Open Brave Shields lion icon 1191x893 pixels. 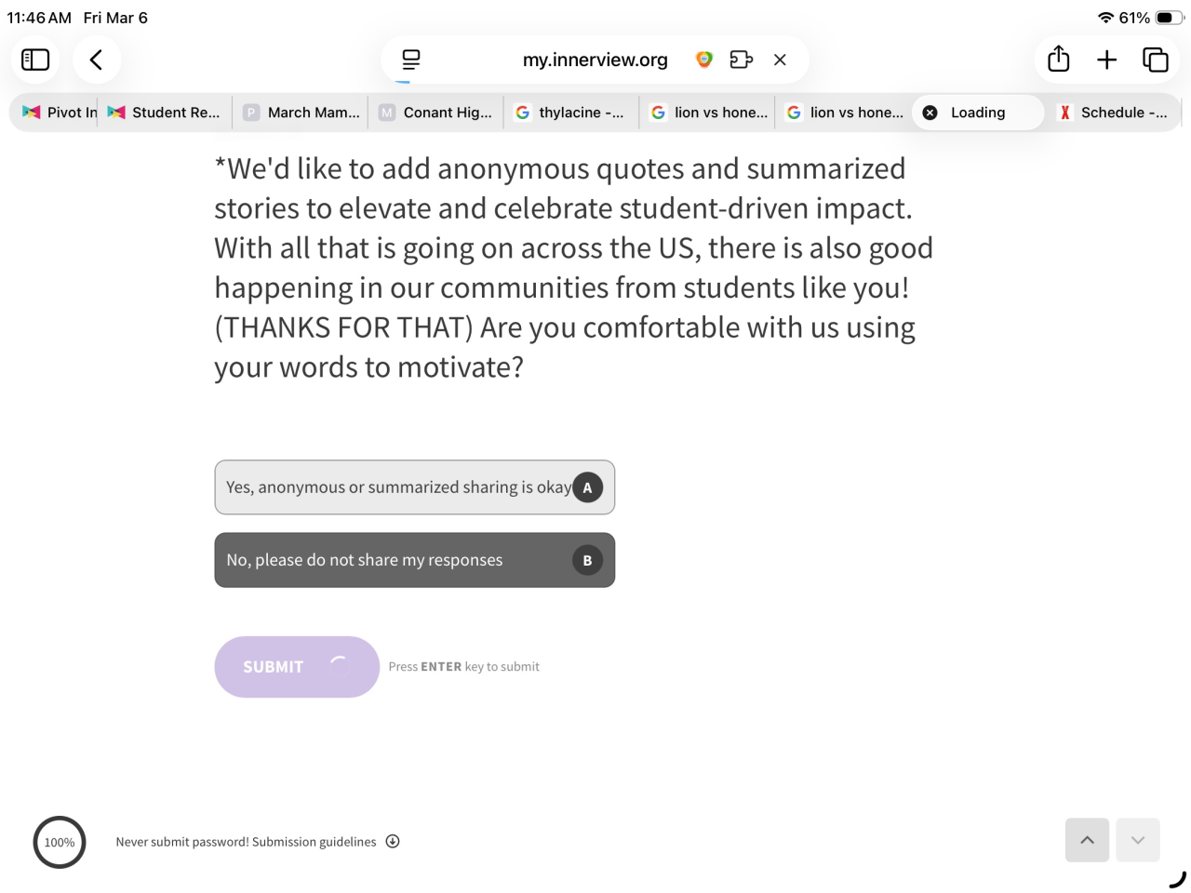pyautogui.click(x=704, y=60)
